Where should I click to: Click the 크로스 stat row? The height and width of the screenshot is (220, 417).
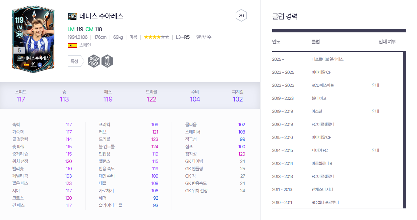pos(42,198)
